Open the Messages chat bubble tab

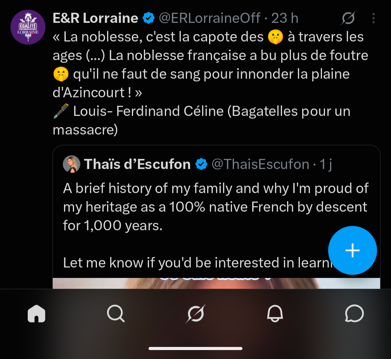pos(354,314)
